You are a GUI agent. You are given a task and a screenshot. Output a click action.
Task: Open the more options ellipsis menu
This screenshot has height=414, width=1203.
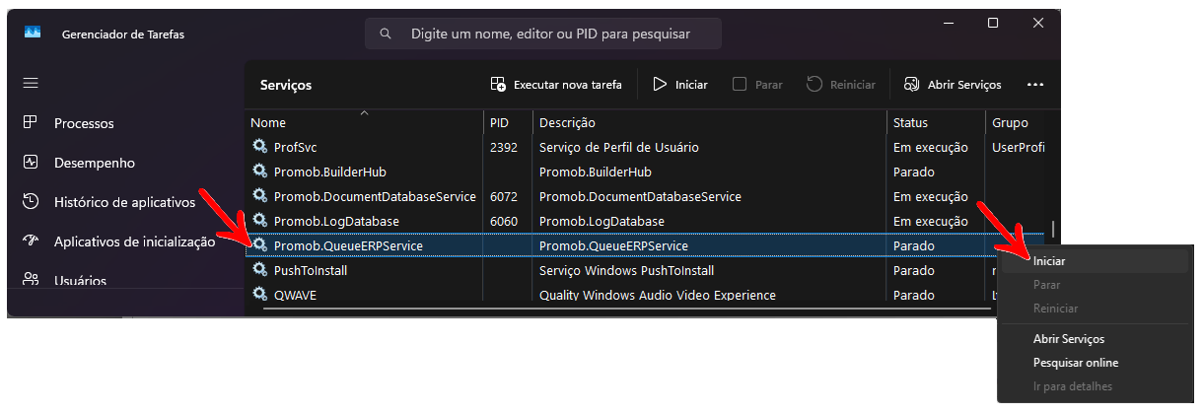click(x=1035, y=85)
